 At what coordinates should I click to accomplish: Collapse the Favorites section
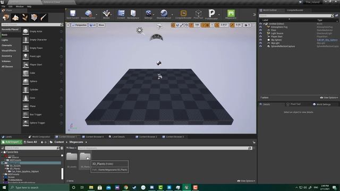click(2, 152)
